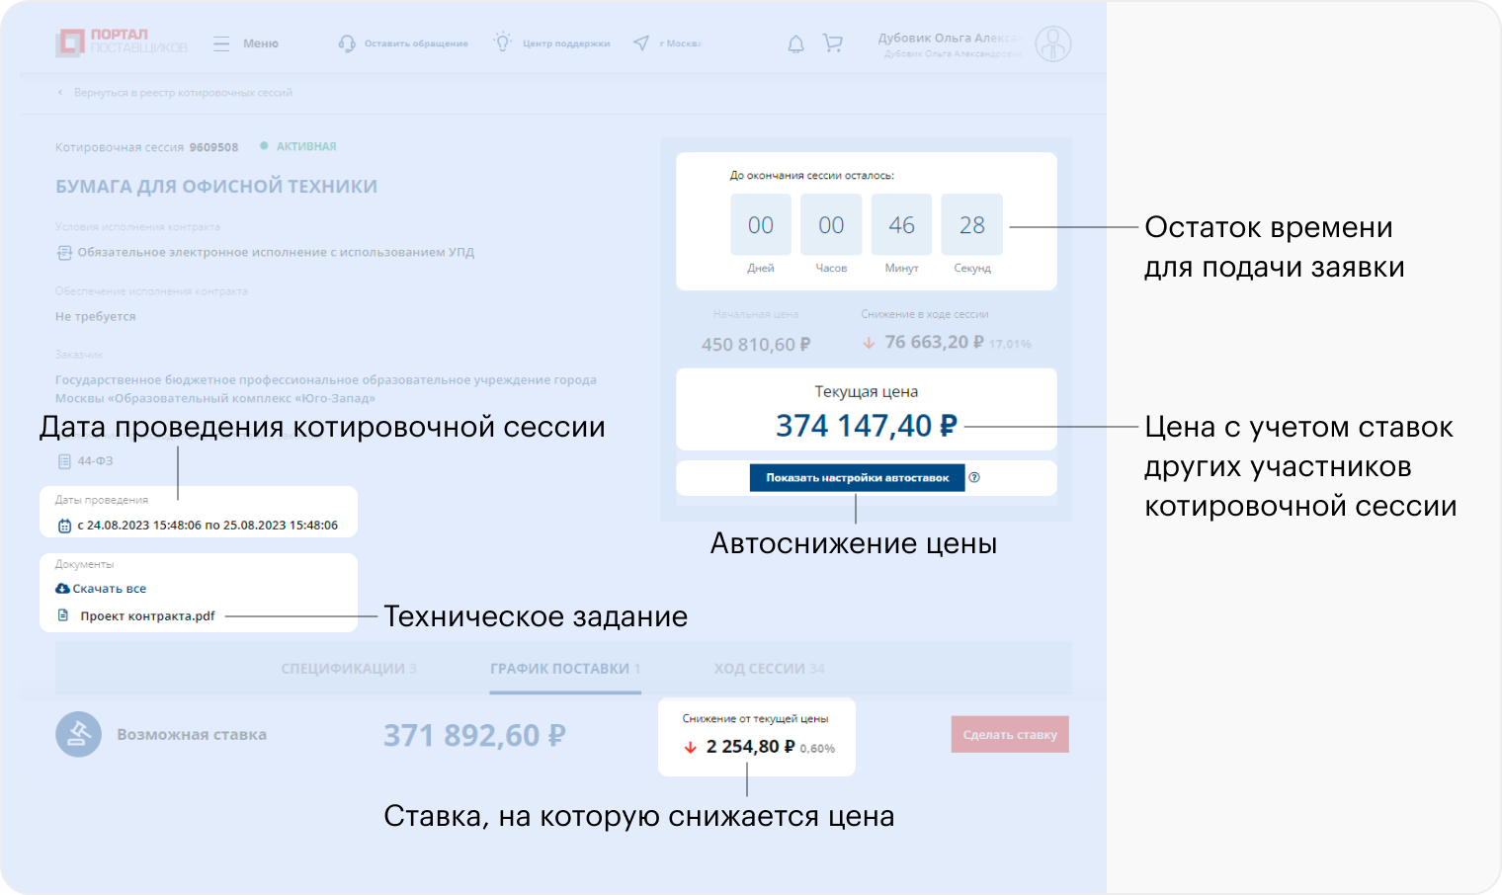1502x895 pixels.
Task: Click the current price 374 147,40 ₽
Action: pyautogui.click(x=867, y=426)
